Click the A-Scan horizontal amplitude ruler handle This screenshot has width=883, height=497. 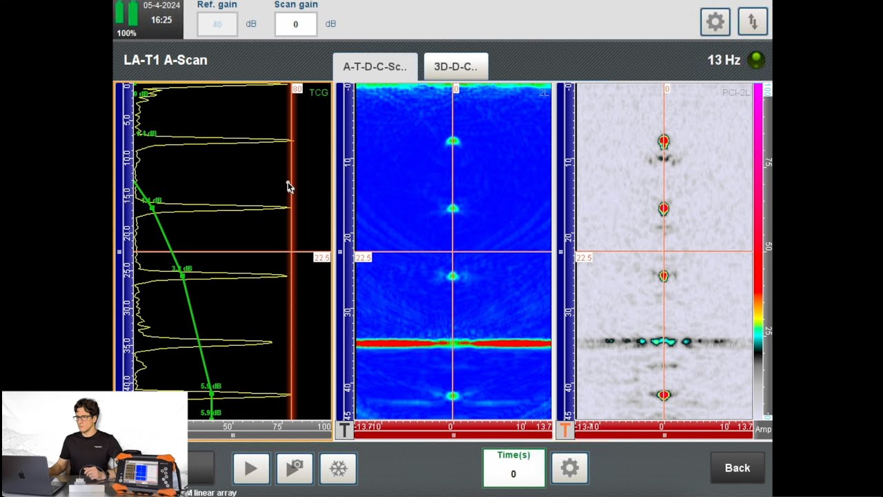(232, 436)
